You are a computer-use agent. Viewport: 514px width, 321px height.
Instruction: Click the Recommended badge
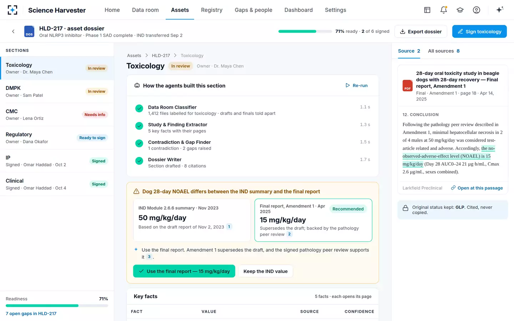click(348, 209)
